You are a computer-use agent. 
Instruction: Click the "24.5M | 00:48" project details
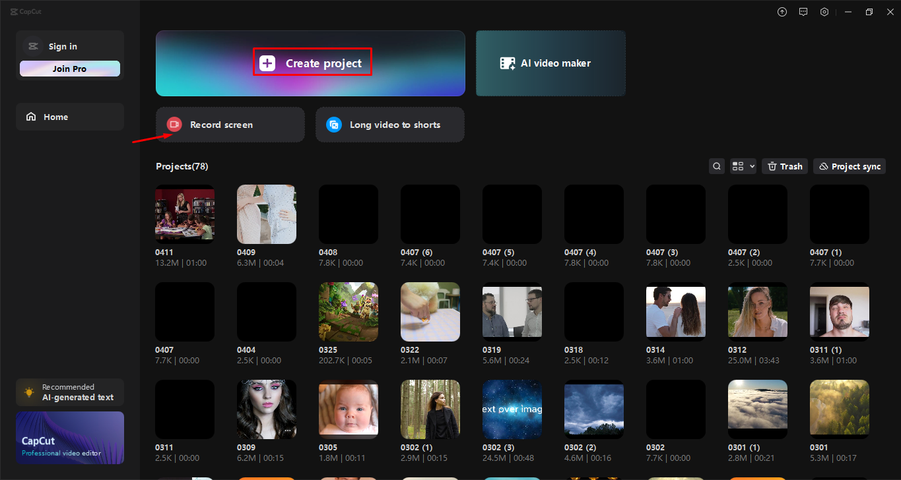click(x=508, y=458)
